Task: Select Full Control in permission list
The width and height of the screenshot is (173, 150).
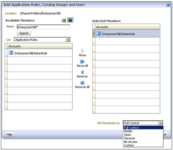Action: [143, 128]
